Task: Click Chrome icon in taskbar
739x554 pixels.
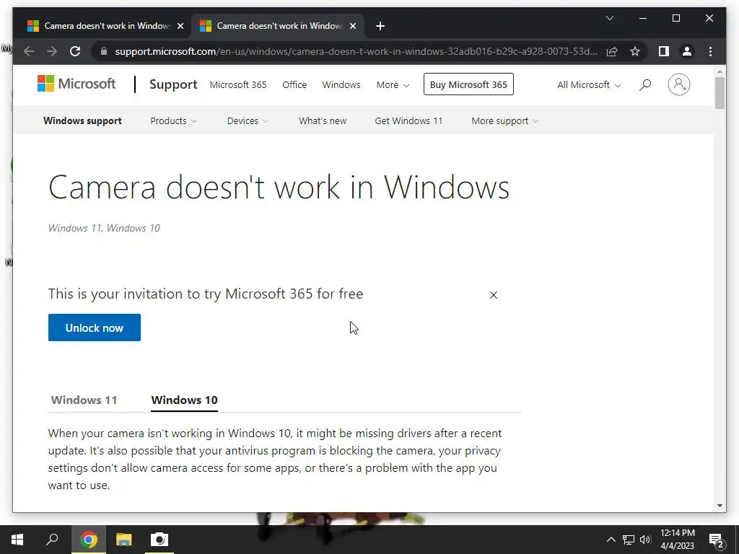Action: pos(89,540)
